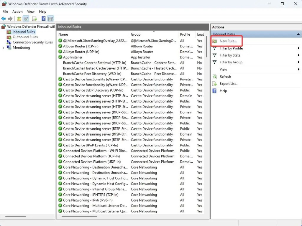Click the blue Help toolbar icon
Viewport: 302px width, 226px height.
pos(44,19)
